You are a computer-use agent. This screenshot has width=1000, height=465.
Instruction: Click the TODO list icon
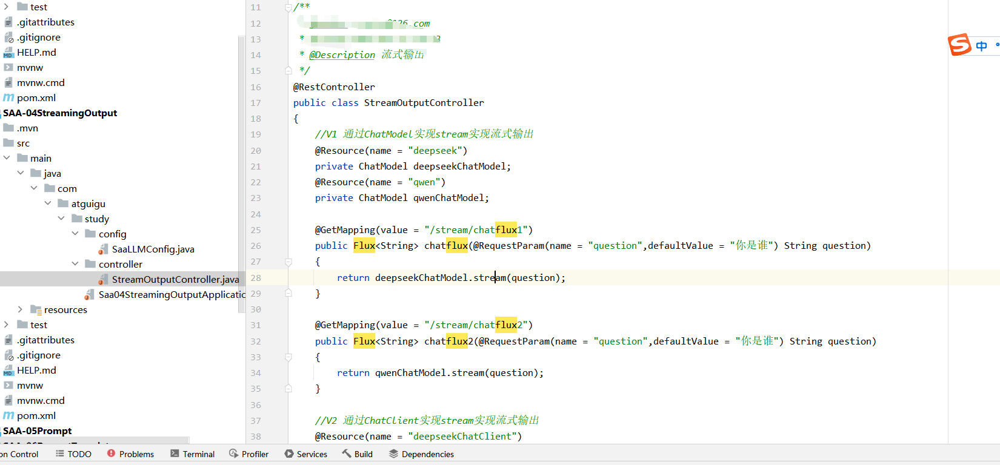click(x=60, y=453)
